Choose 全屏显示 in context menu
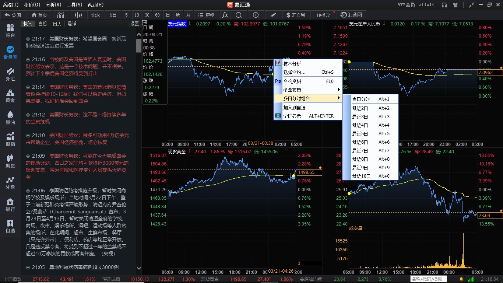The image size is (503, 283). tap(308, 116)
